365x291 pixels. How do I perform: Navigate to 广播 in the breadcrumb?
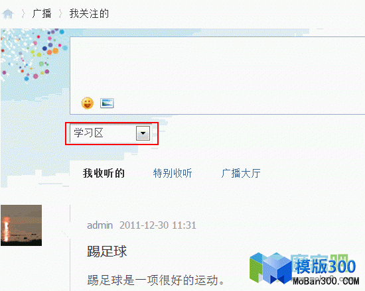click(42, 13)
